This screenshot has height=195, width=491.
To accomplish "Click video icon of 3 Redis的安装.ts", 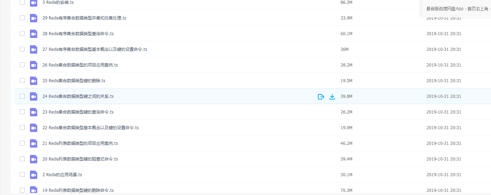I will tap(33, 2).
